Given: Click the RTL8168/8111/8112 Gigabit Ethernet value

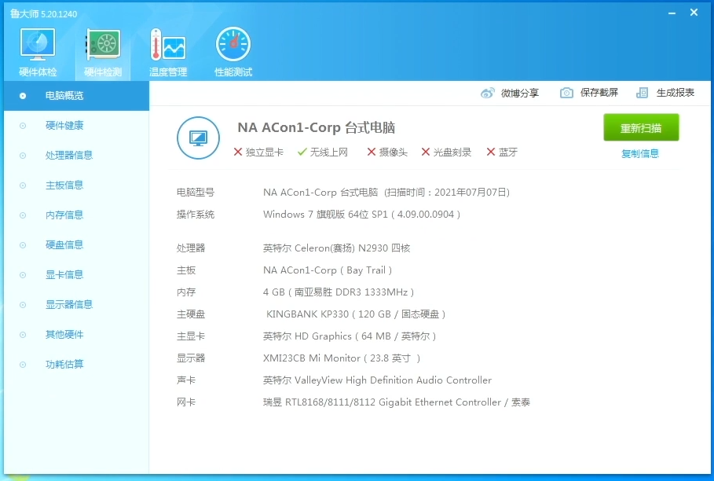Looking at the screenshot, I should point(396,402).
